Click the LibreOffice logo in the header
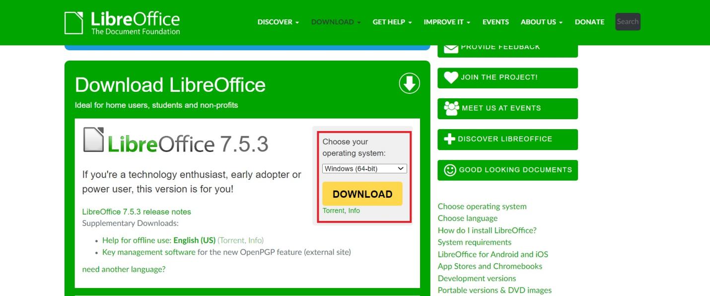Screen dimensions: 710x296 [x=122, y=22]
